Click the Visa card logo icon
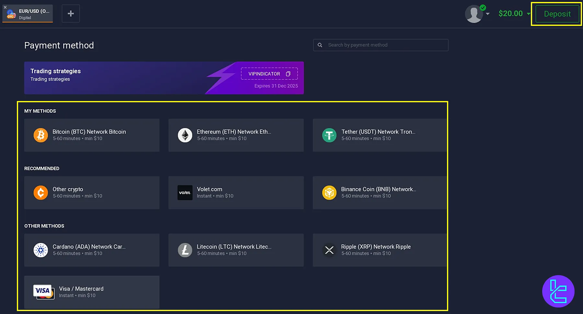This screenshot has width=583, height=314. tap(44, 292)
